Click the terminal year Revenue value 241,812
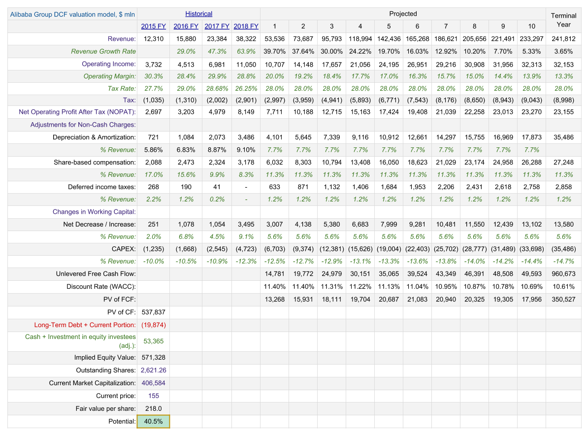This screenshot has width=587, height=436. click(x=563, y=39)
